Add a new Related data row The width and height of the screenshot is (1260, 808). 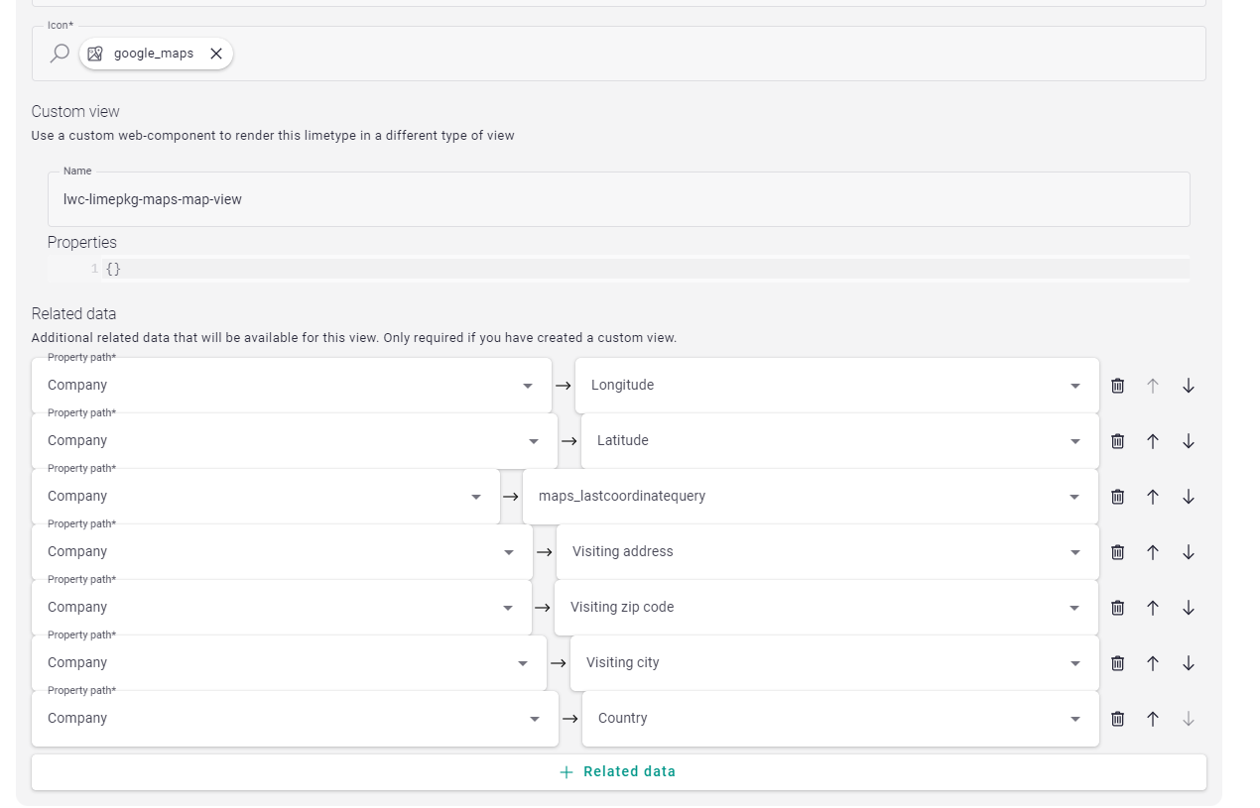pyautogui.click(x=619, y=772)
